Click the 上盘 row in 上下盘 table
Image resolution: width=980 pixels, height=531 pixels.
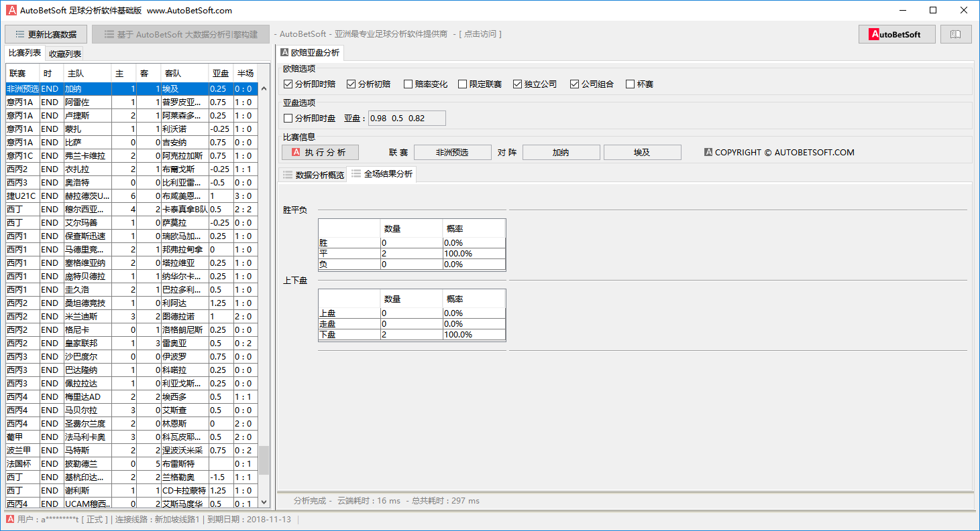(411, 313)
